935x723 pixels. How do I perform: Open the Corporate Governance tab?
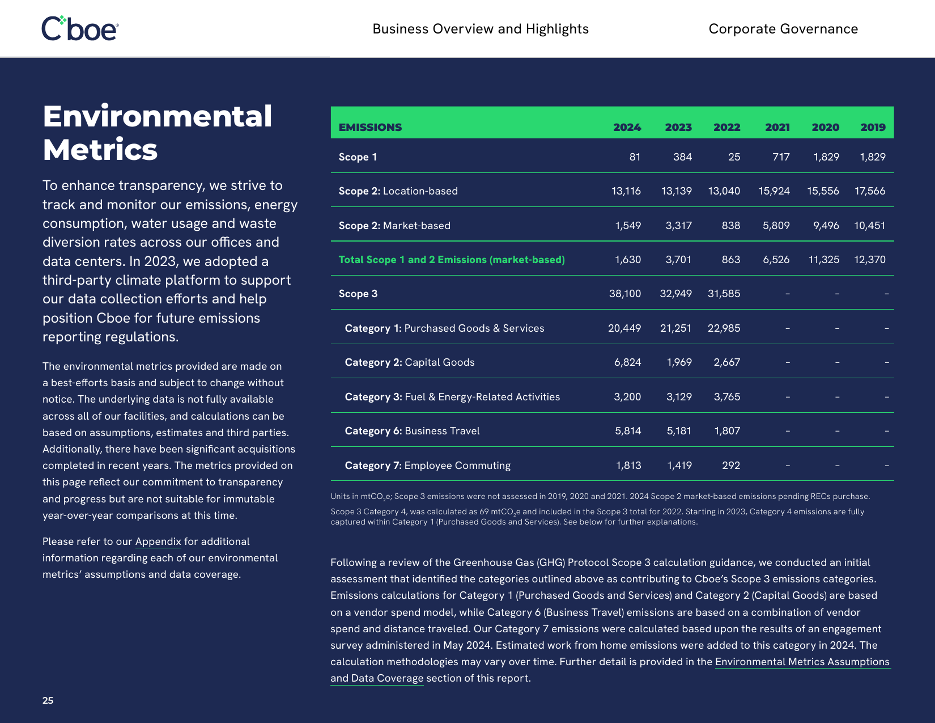(x=783, y=29)
